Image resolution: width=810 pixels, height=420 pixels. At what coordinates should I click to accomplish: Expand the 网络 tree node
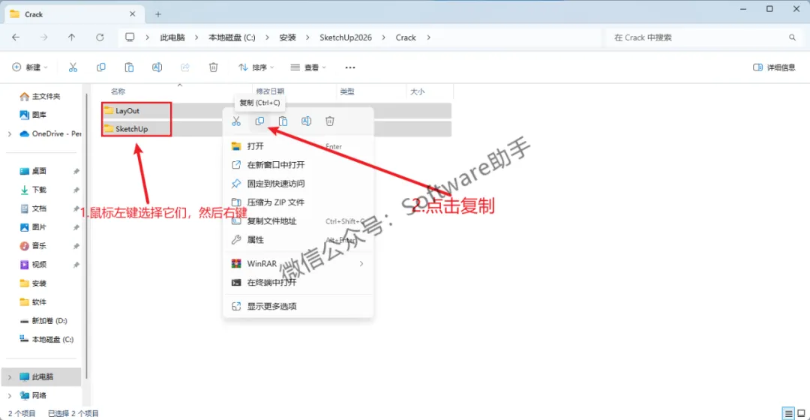click(10, 396)
